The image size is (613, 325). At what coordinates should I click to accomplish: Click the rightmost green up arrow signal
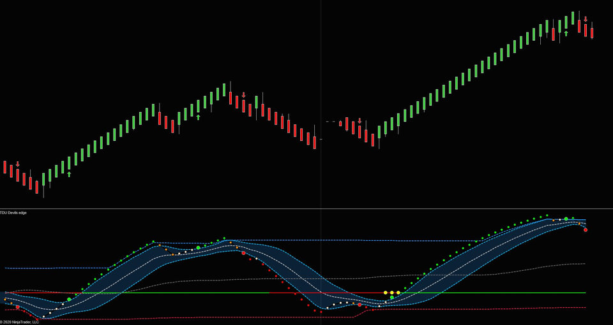[x=566, y=32]
